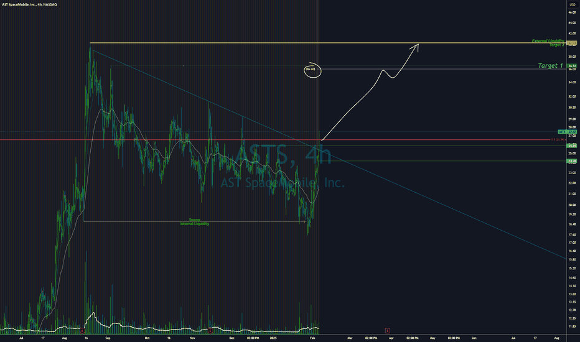Select the External Liquidity Target 2 label
This screenshot has width=580, height=342.
[x=548, y=42]
